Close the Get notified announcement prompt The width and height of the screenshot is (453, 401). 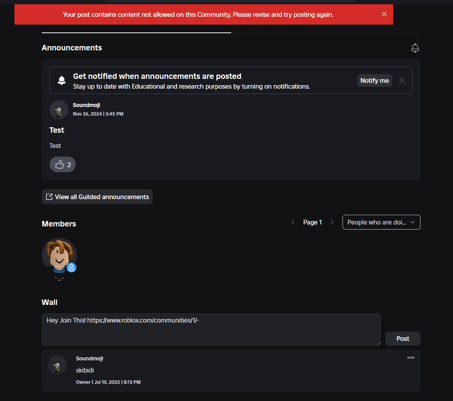(x=402, y=80)
